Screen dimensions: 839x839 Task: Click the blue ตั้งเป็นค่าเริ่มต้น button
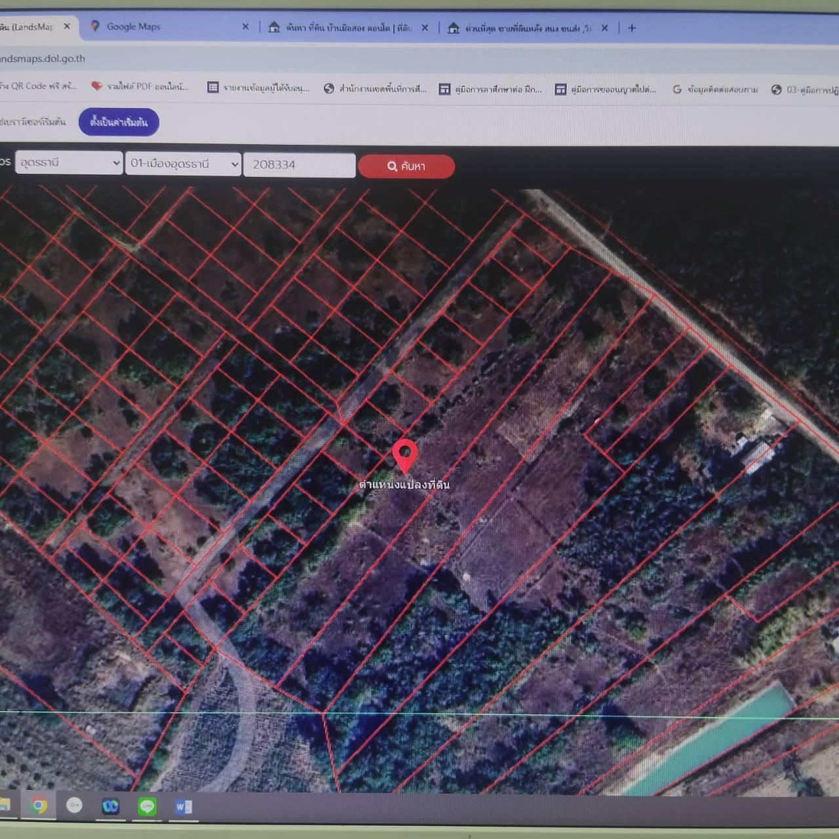119,123
